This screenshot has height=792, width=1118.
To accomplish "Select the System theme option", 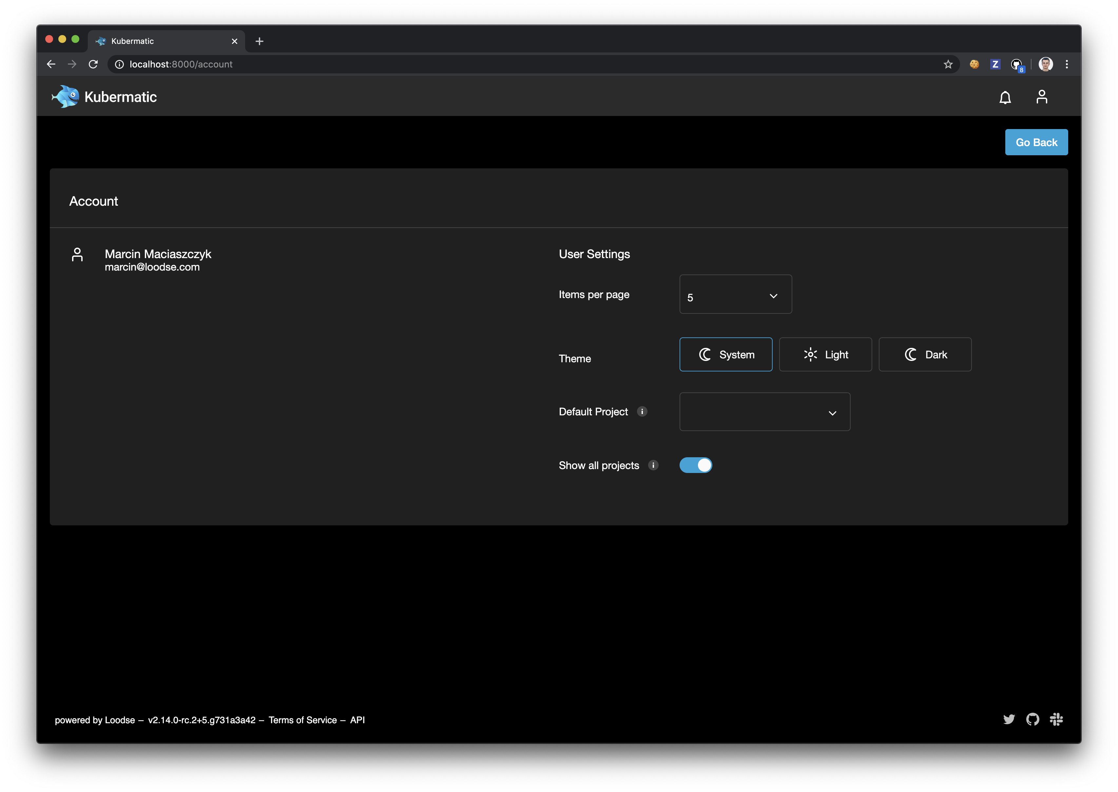I will [726, 354].
